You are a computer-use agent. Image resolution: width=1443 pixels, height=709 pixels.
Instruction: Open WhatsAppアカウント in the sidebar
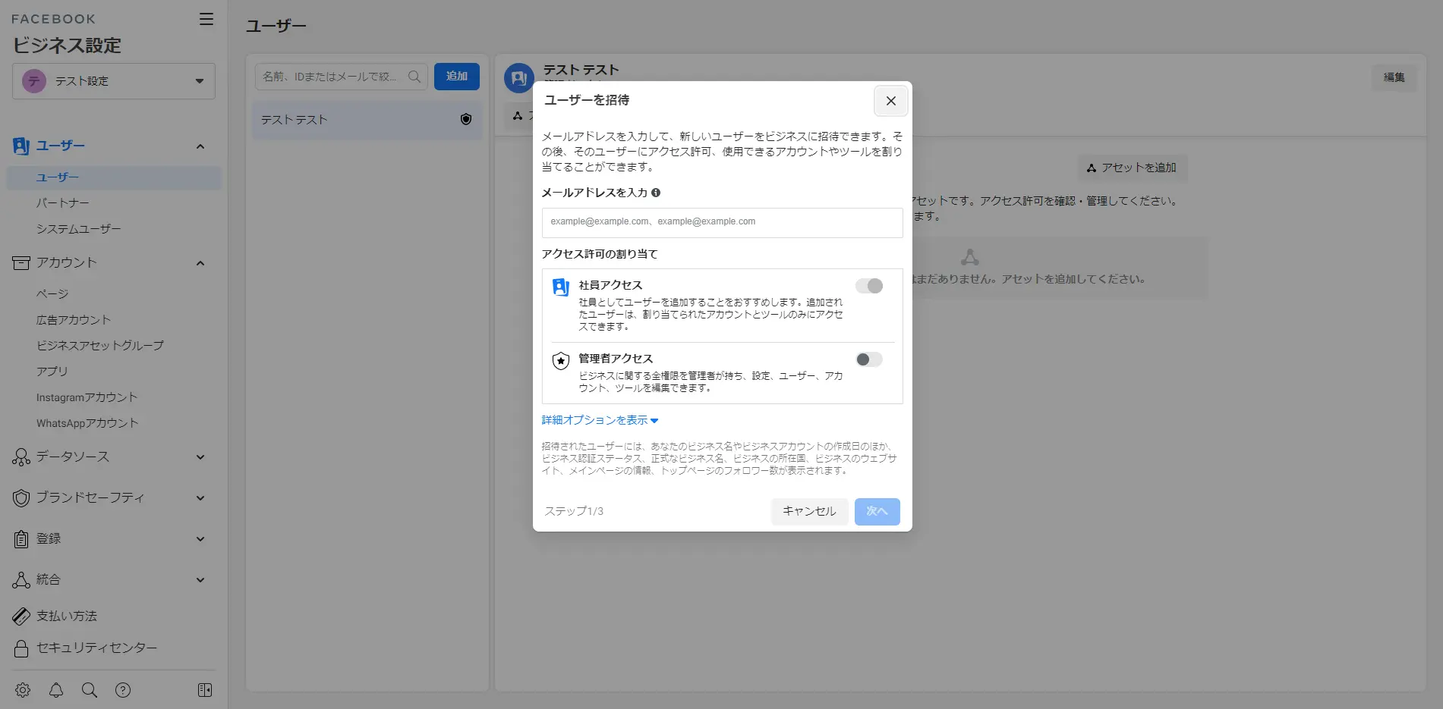click(x=87, y=423)
